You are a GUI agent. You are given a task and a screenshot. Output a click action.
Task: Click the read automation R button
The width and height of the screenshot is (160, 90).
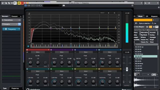click(x=32, y=5)
